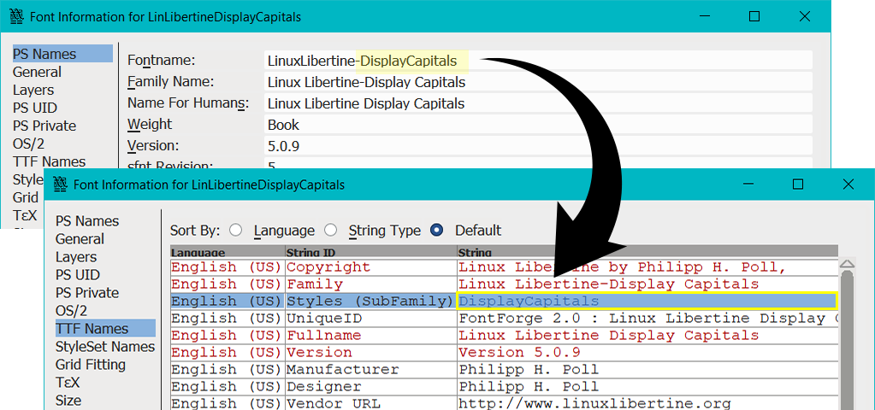Open OS/2 in the back window sidebar

(28, 143)
